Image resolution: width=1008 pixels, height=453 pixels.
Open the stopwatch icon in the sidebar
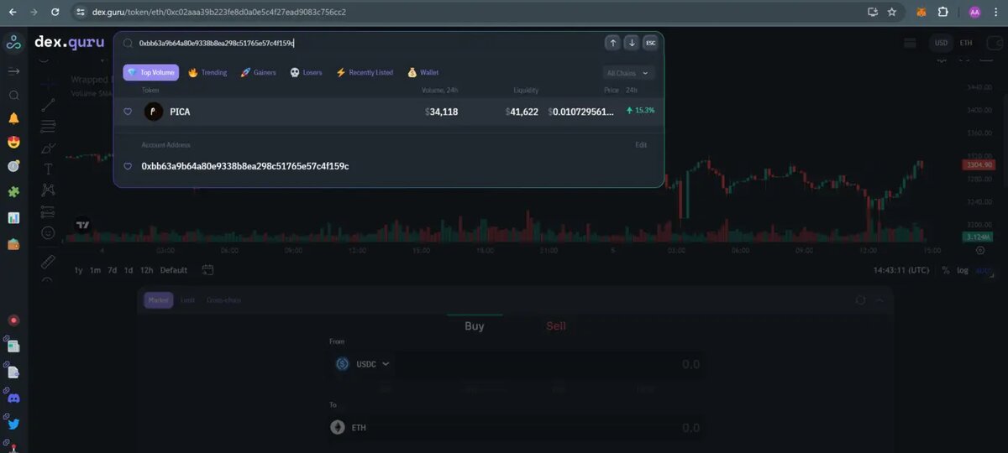pos(13,166)
